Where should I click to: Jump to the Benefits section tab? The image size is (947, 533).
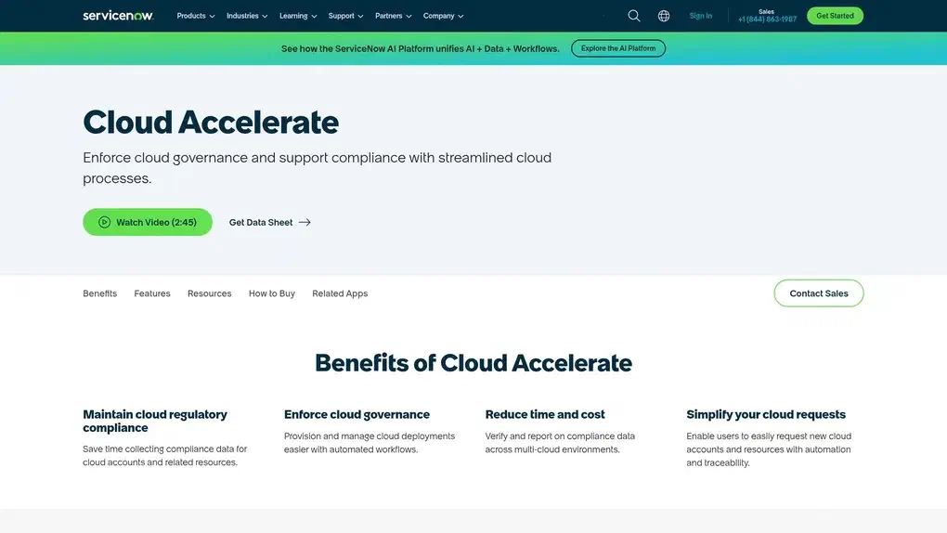coord(99,293)
